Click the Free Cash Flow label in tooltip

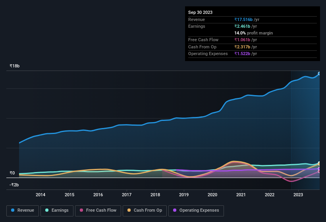203,40
